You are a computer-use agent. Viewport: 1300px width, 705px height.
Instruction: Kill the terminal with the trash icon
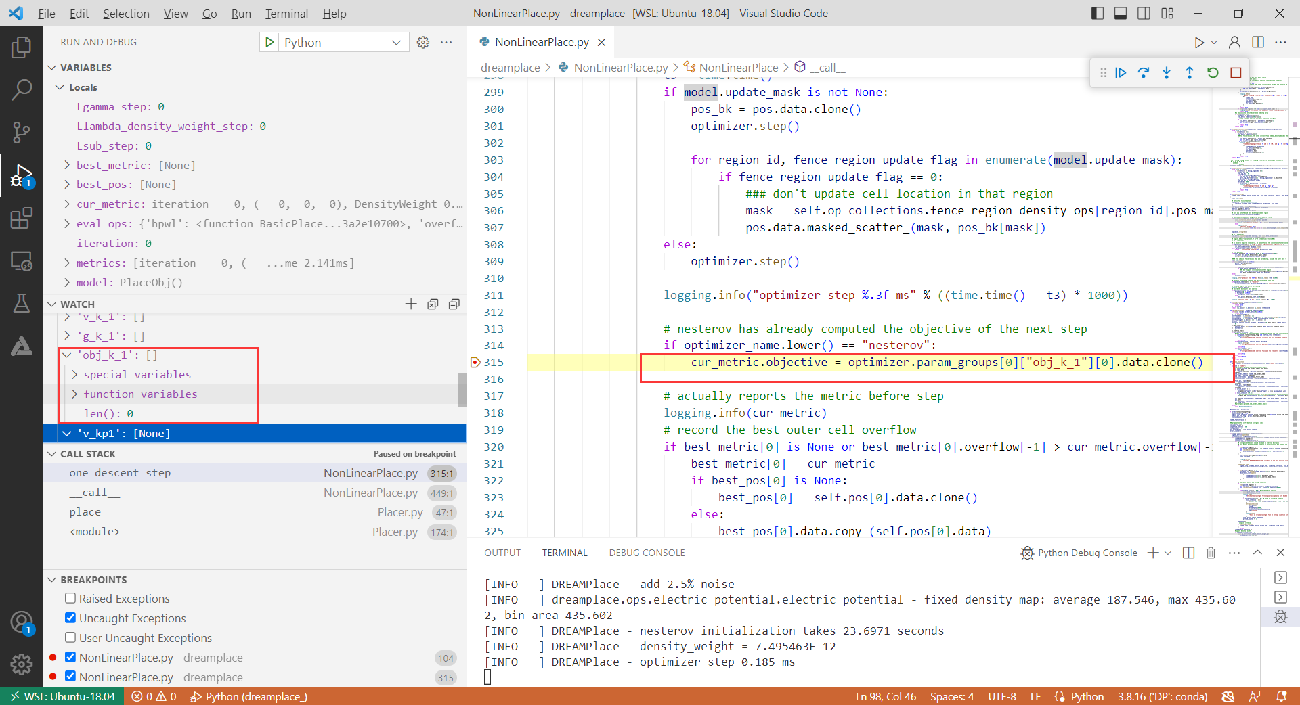click(1211, 553)
